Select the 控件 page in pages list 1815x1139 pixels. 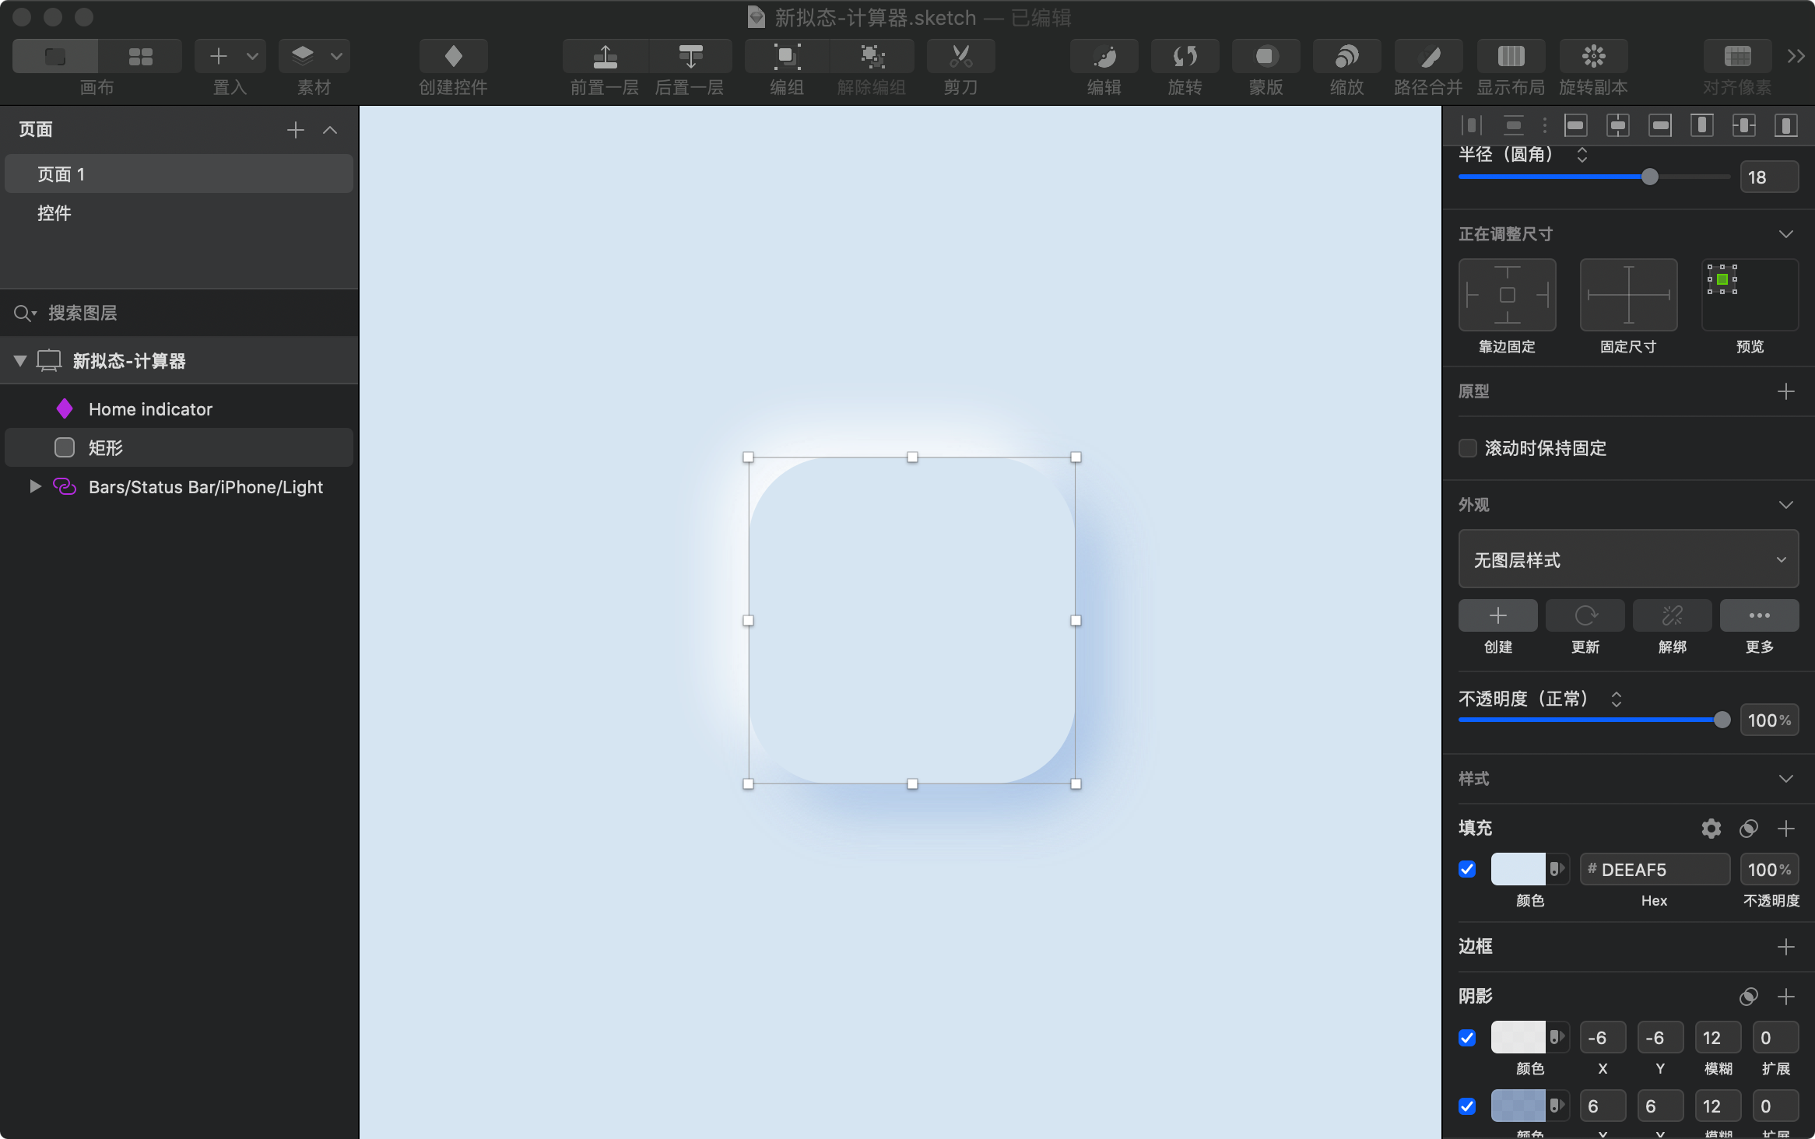pyautogui.click(x=54, y=213)
